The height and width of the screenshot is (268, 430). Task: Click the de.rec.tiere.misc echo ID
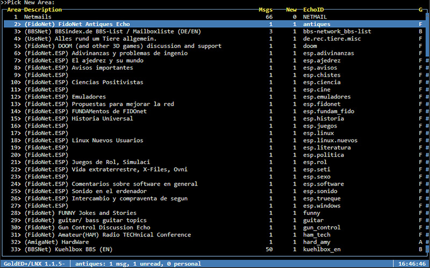pyautogui.click(x=332, y=39)
